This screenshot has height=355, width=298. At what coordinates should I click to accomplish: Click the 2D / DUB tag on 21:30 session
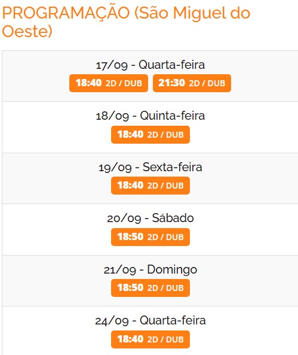click(x=207, y=83)
